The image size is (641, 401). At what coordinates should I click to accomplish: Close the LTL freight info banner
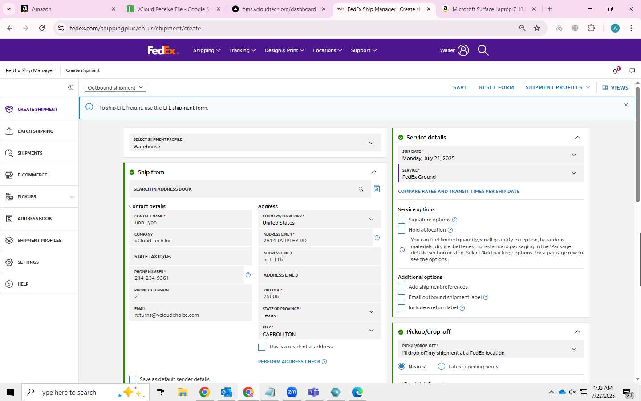pyautogui.click(x=626, y=105)
